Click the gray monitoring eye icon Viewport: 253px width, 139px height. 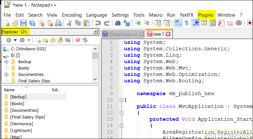click(239, 23)
